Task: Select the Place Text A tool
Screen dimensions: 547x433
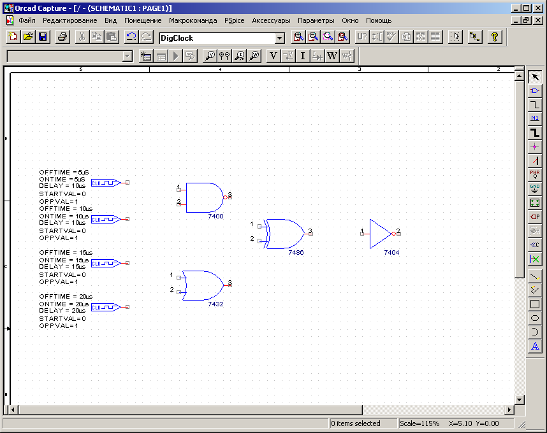Action: (x=535, y=346)
